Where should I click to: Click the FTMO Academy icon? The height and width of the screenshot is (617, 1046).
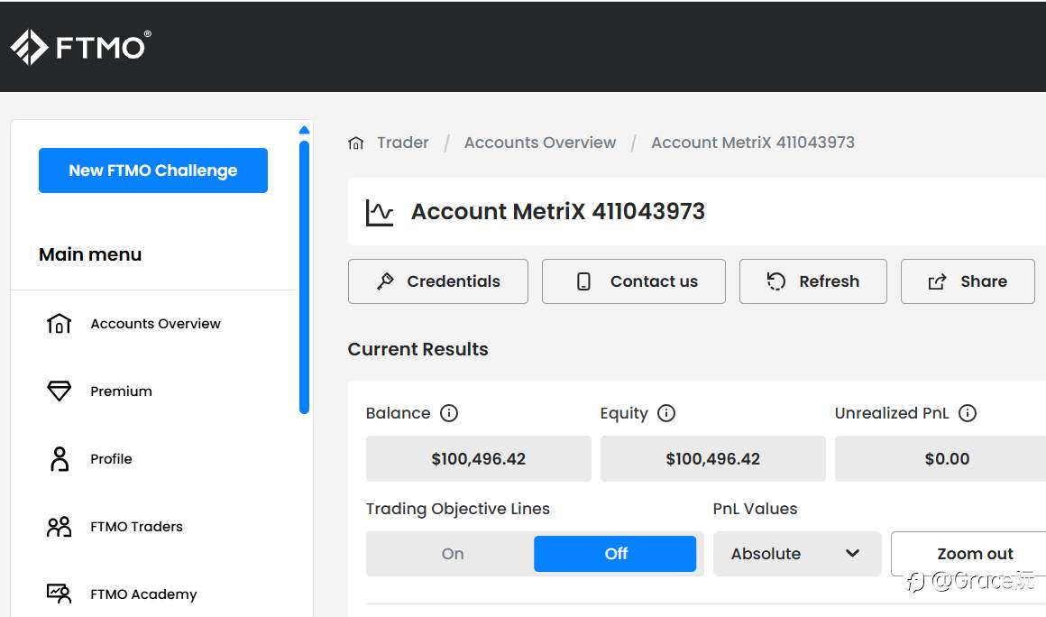point(59,594)
